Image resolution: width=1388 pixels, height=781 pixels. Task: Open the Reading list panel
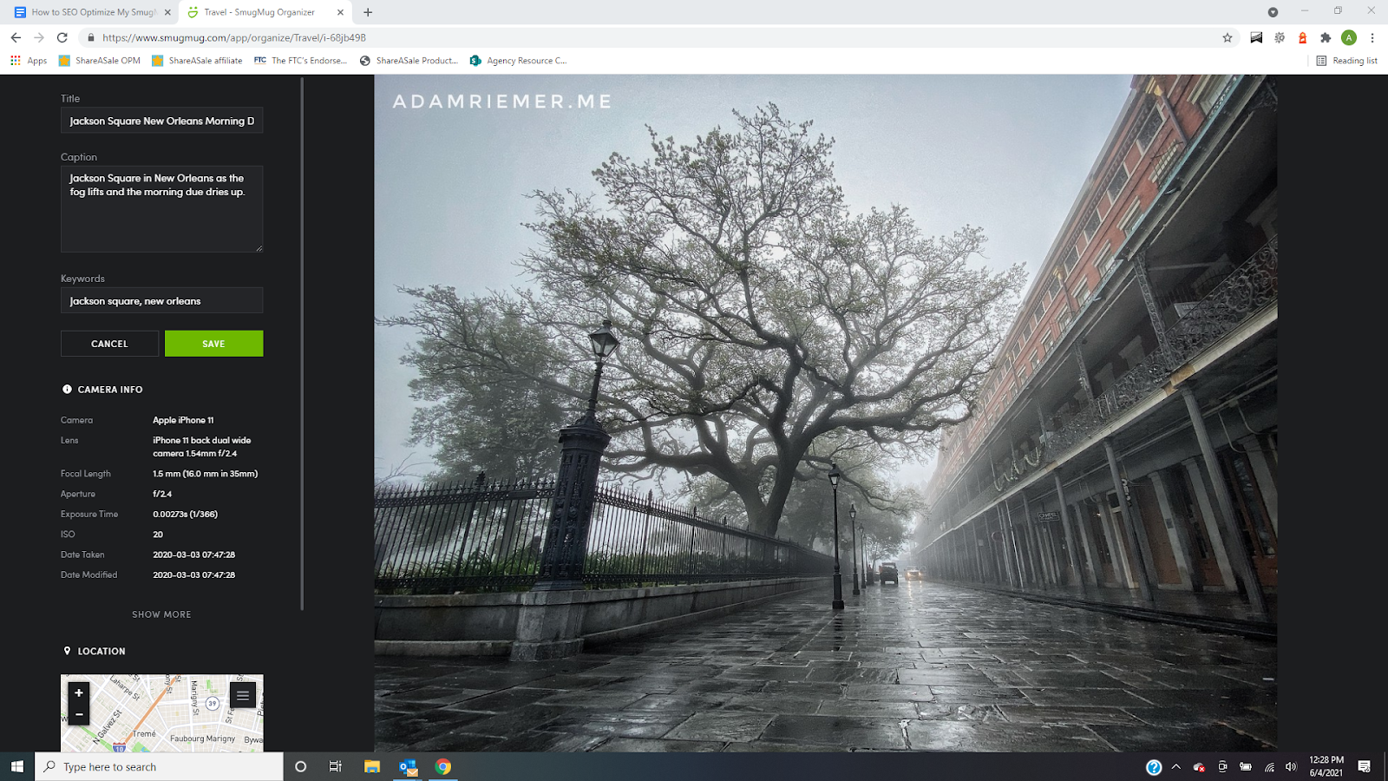[1345, 60]
